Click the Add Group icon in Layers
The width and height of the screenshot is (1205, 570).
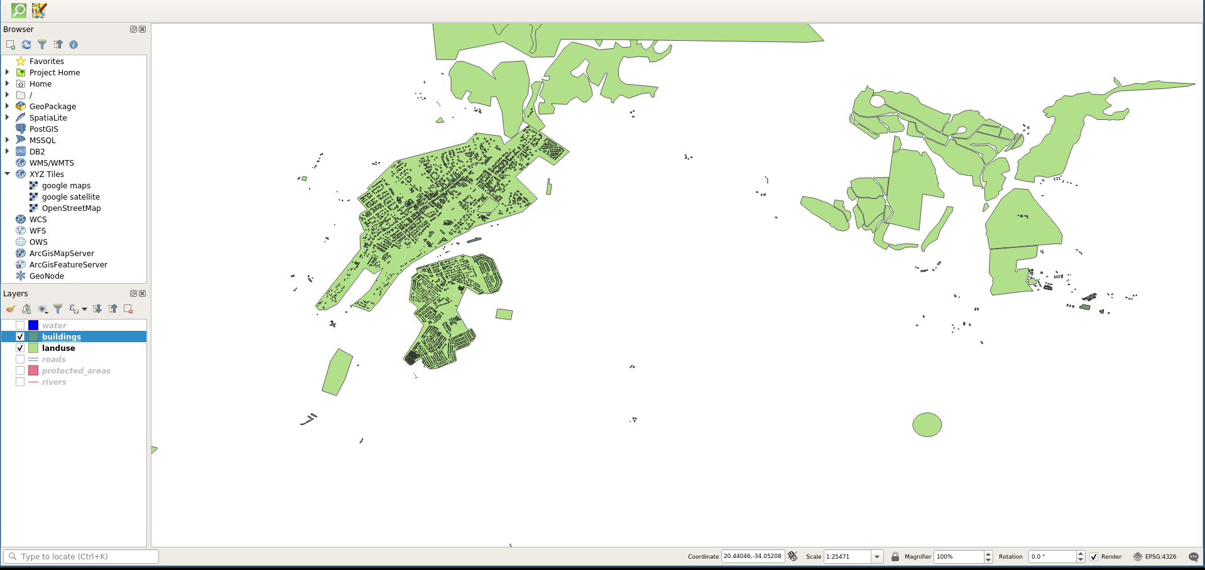click(x=26, y=309)
